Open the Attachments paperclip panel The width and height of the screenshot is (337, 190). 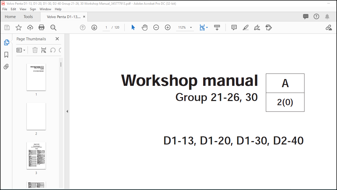click(x=7, y=67)
